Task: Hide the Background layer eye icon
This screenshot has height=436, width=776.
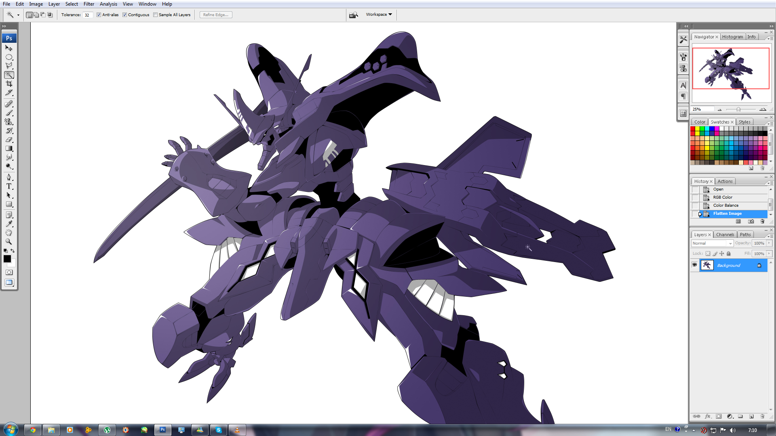Action: [x=694, y=265]
